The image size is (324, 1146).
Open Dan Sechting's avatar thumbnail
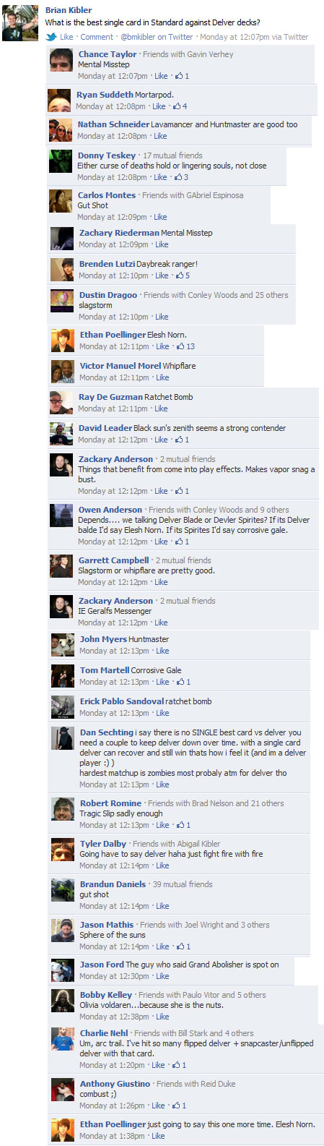62,738
